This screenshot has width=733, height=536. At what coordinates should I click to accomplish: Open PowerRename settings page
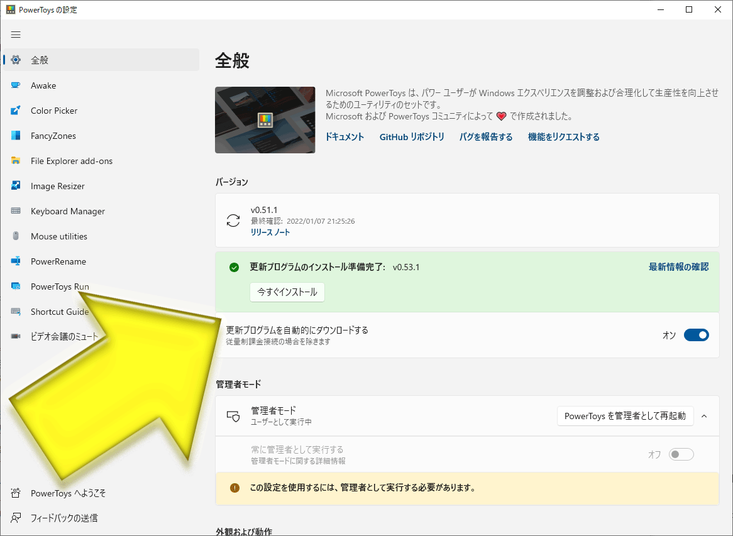point(101,261)
